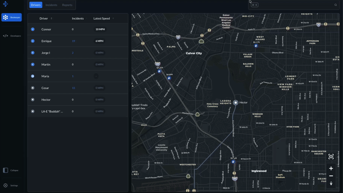Open the Reports tab
The width and height of the screenshot is (343, 193).
coord(67,5)
